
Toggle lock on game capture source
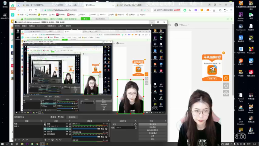(70, 131)
